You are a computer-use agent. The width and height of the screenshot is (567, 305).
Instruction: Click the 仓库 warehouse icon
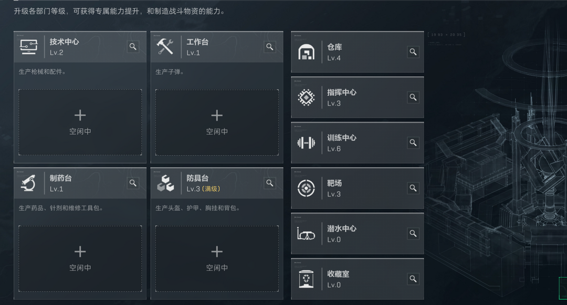coord(306,52)
